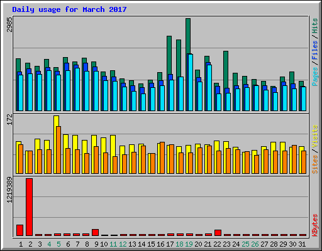Click the 'Visits' legend label

click(315, 137)
